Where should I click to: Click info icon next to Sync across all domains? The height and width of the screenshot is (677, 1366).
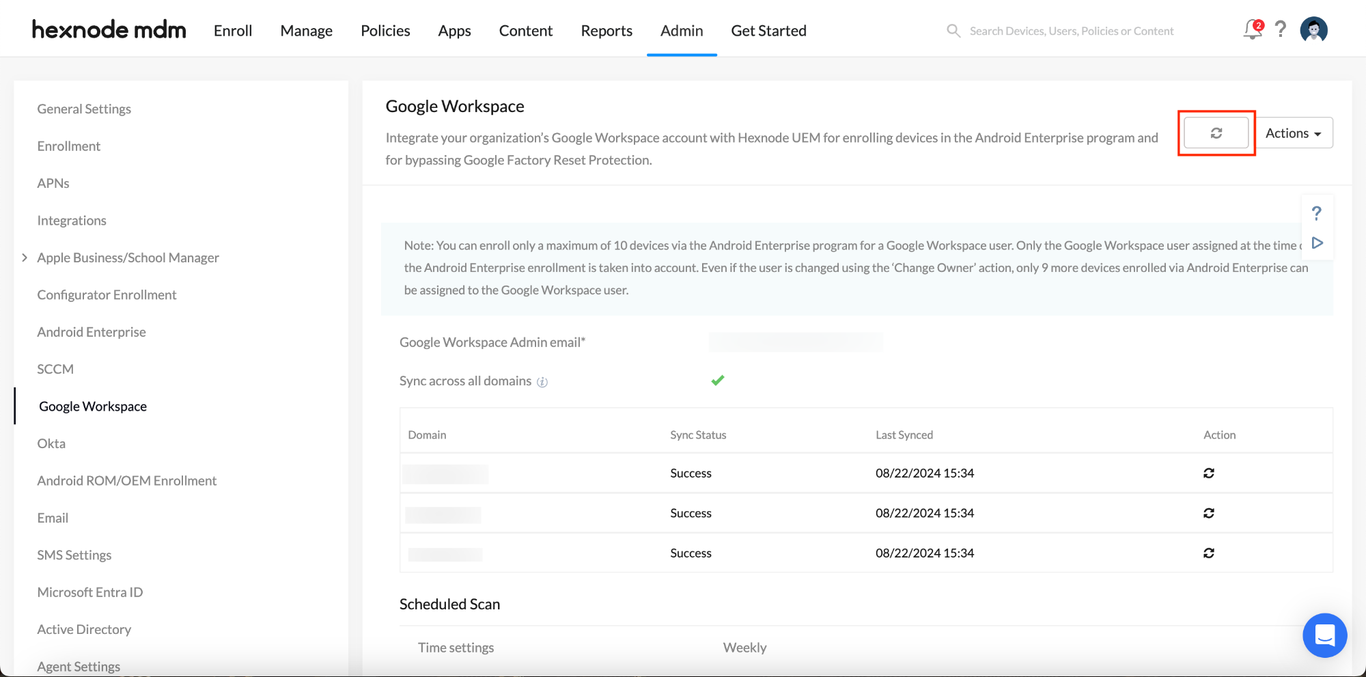(542, 382)
